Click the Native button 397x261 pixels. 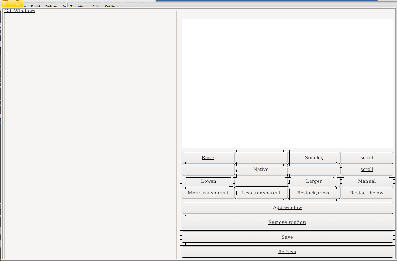click(261, 169)
